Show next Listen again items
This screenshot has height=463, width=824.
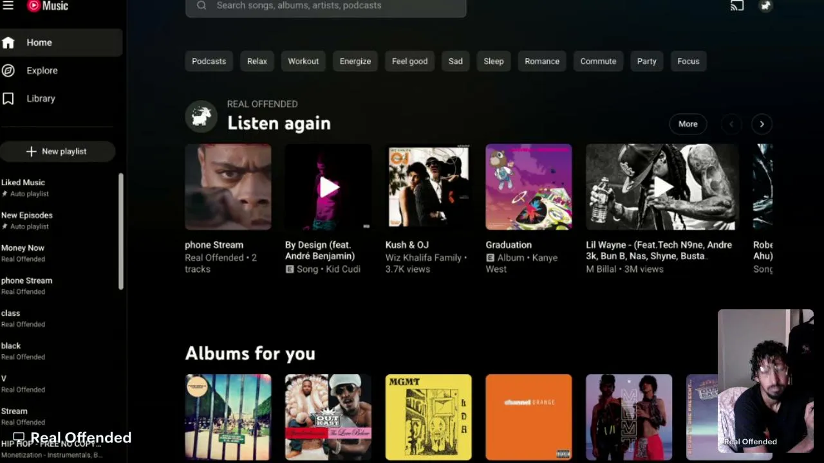click(x=762, y=124)
